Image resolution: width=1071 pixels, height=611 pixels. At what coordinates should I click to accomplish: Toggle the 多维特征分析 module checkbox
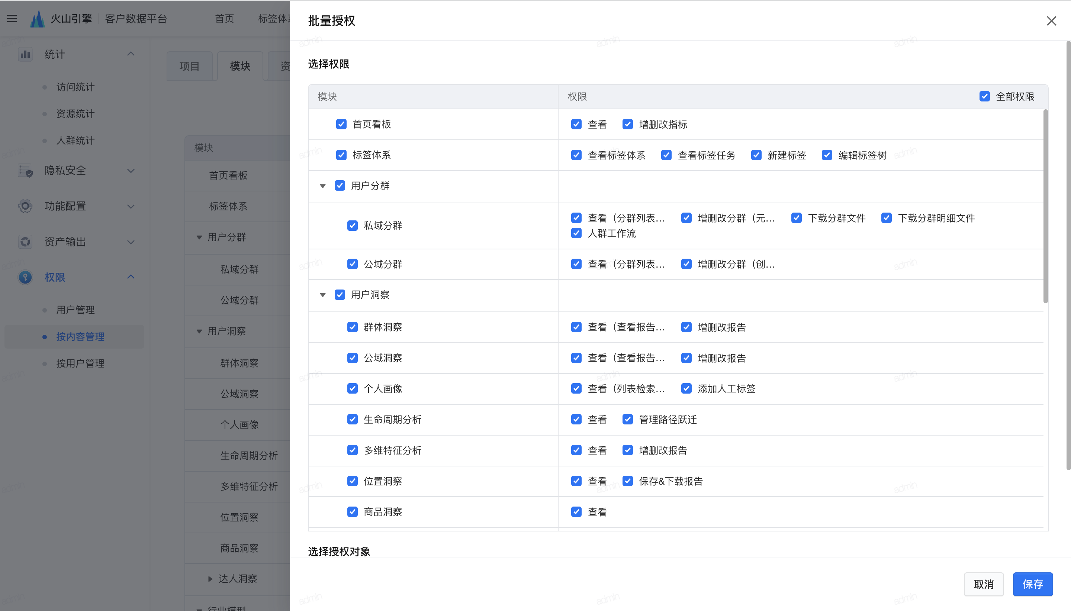pos(353,450)
